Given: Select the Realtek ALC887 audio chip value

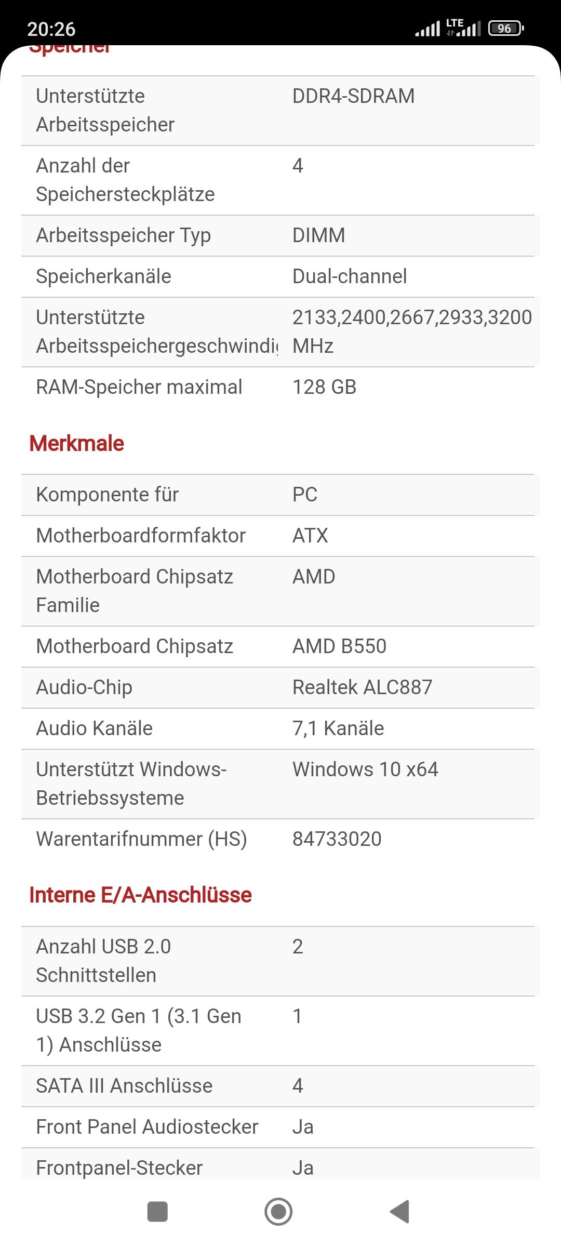Looking at the screenshot, I should [x=362, y=687].
